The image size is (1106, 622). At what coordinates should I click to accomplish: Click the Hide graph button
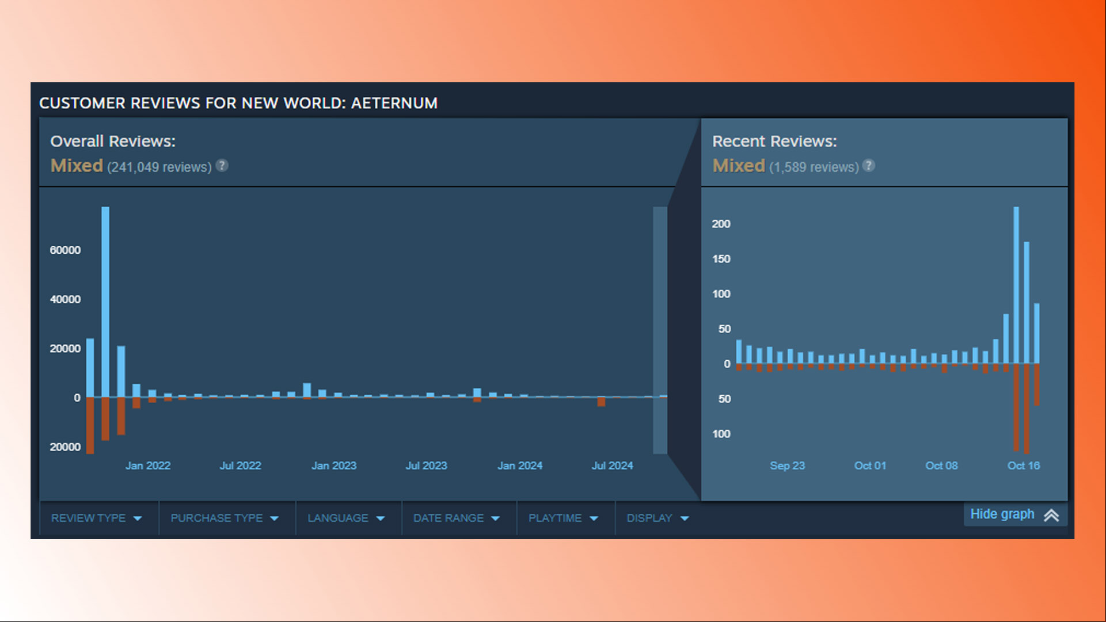pyautogui.click(x=1015, y=514)
